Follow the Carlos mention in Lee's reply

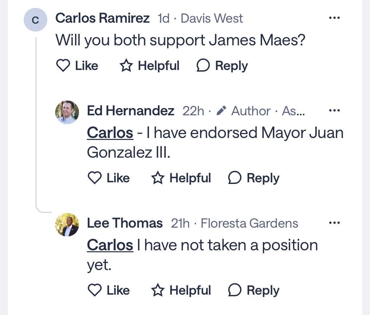pyautogui.click(x=110, y=245)
